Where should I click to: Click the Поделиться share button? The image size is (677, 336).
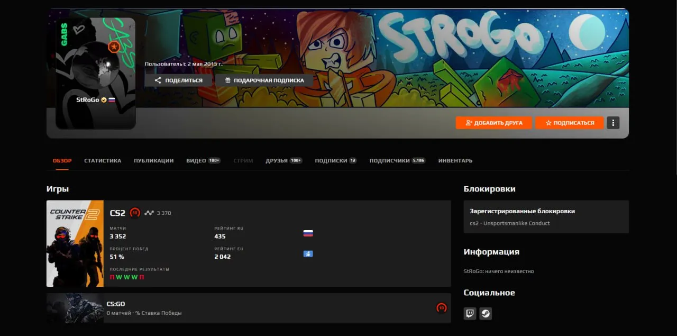click(179, 80)
